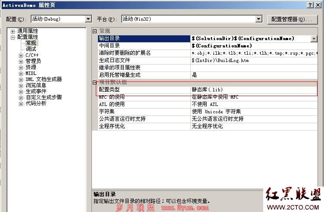Viewport: 324px width, 212px height.
Task: Collapse the 项目默认值 section minus icon
Action: (94, 82)
